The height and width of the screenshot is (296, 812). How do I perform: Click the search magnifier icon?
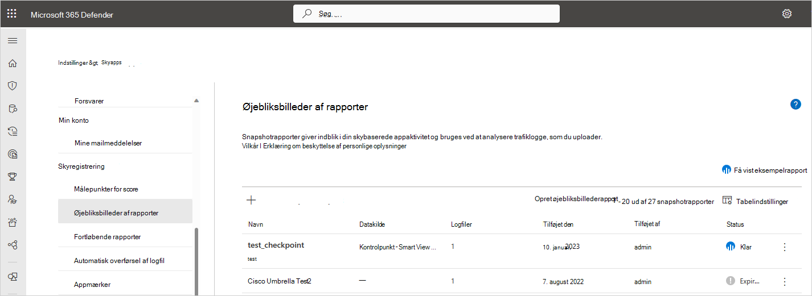307,14
